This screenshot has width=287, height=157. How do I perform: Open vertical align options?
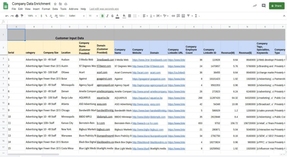[x=152, y=16]
